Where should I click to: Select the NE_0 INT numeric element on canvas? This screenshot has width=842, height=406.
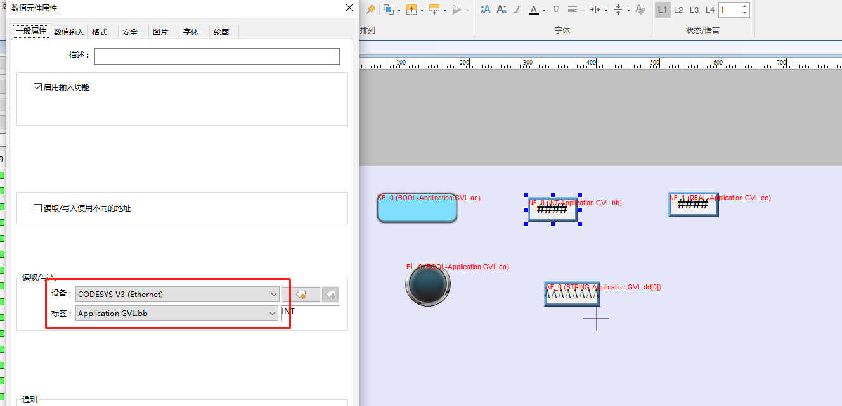(x=553, y=209)
